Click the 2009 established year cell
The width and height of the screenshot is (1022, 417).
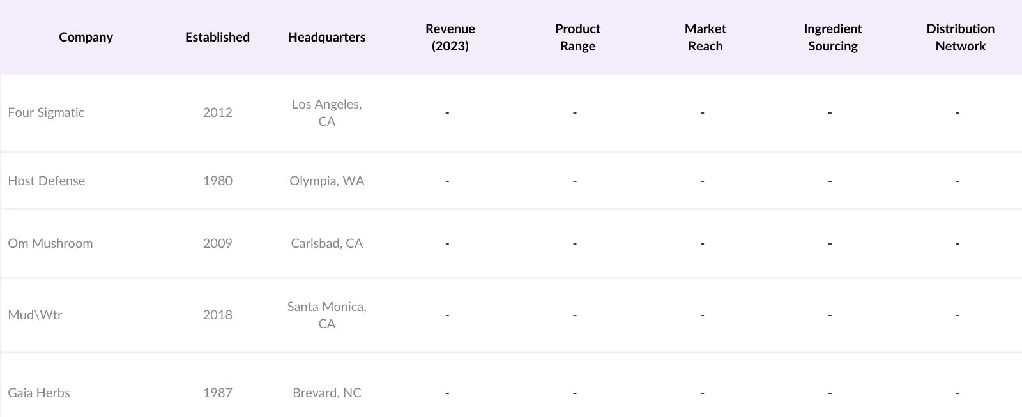tap(217, 243)
